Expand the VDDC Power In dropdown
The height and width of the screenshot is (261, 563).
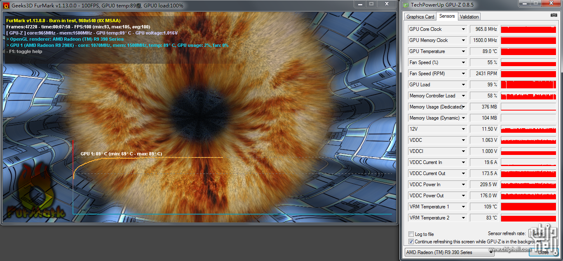tap(463, 185)
